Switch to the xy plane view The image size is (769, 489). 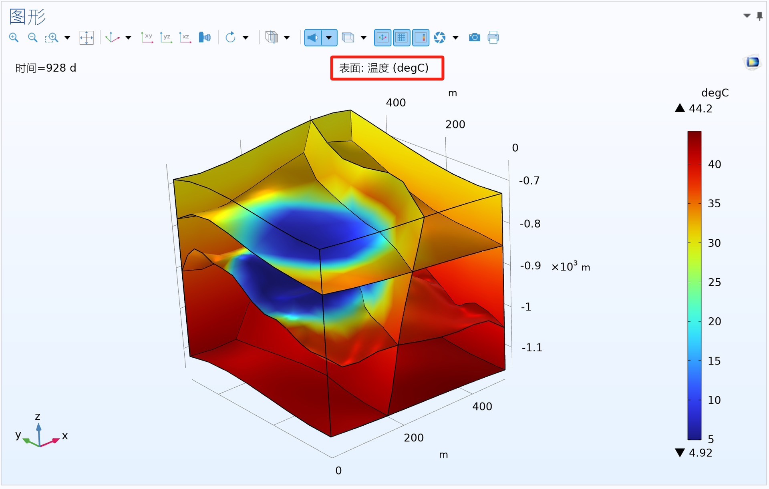147,38
